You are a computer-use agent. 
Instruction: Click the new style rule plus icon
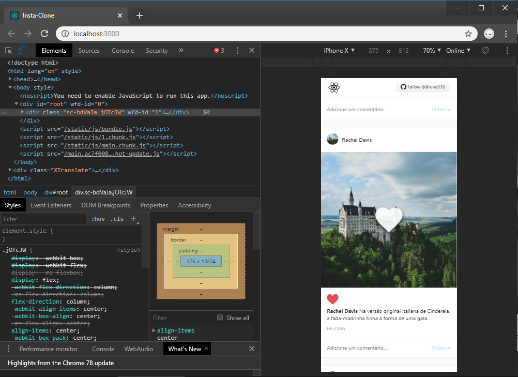(x=133, y=219)
